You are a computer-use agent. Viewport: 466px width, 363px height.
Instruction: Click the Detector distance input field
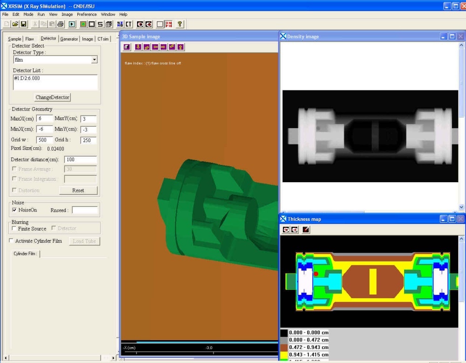pyautogui.click(x=80, y=160)
